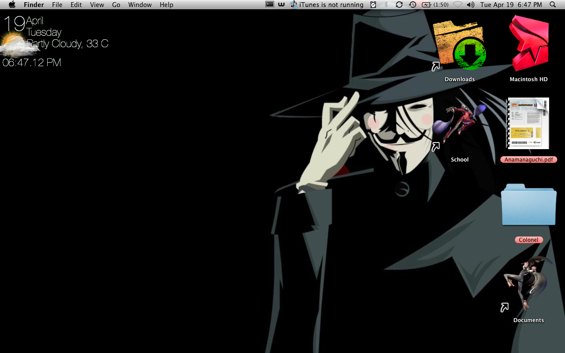The image size is (565, 353).
Task: Click the 06:47.12 PM widget clock
Action: point(32,63)
